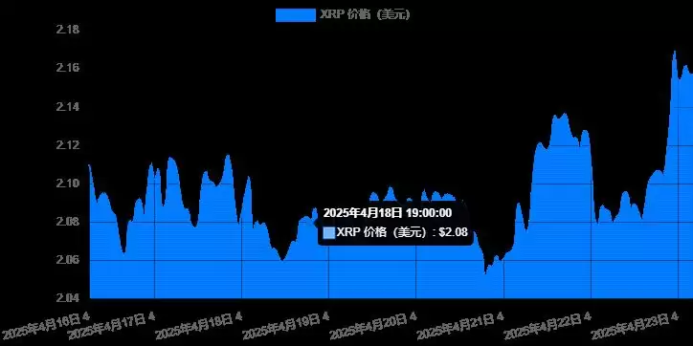The height and width of the screenshot is (346, 693).
Task: Click the tooltip title 2025年4月18日 19:00:00
Action: tap(387, 213)
